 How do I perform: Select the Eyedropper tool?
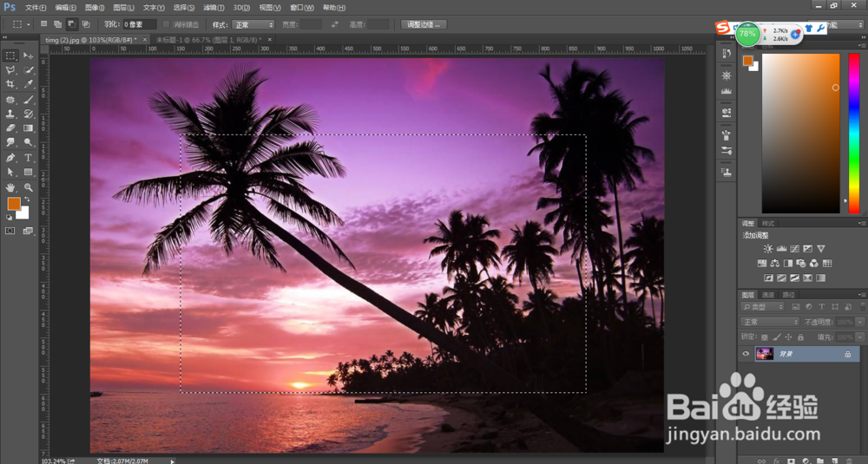pos(29,84)
